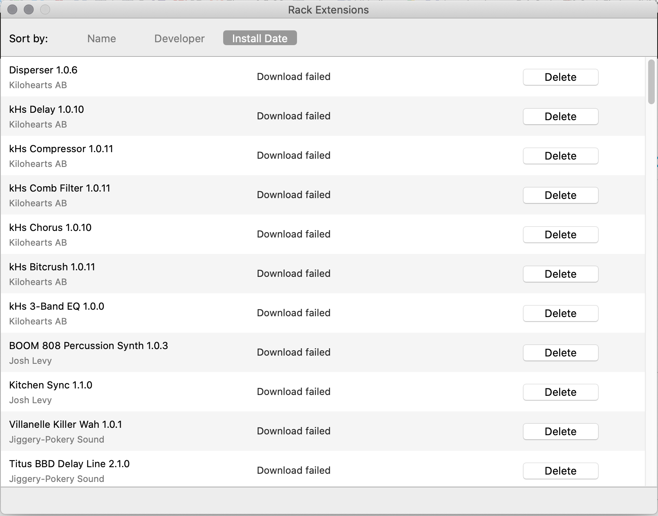Screen dimensions: 658x516
Task: Click Download failed status for kHs Chorus
Action: coord(294,234)
